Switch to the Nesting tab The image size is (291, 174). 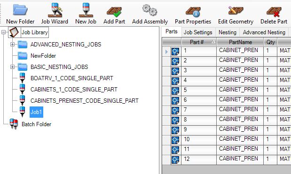pos(228,32)
